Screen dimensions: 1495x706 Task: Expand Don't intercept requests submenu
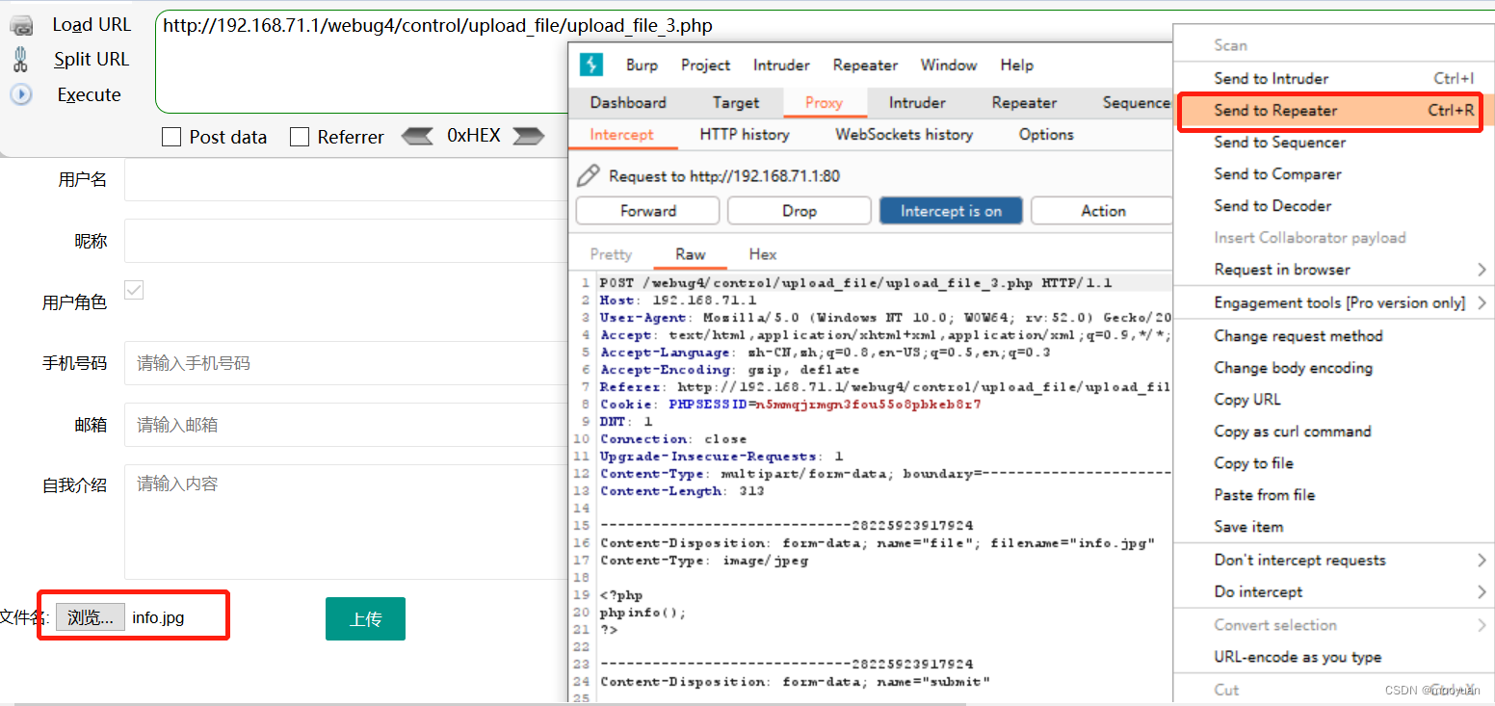(x=1482, y=560)
